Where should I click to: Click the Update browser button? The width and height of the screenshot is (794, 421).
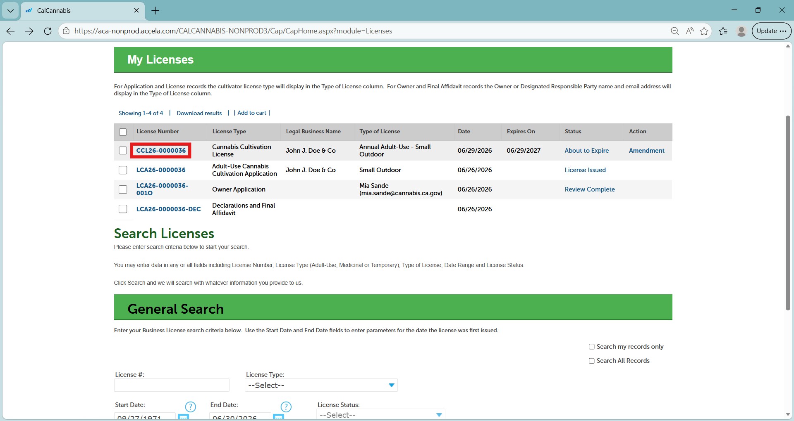click(771, 31)
